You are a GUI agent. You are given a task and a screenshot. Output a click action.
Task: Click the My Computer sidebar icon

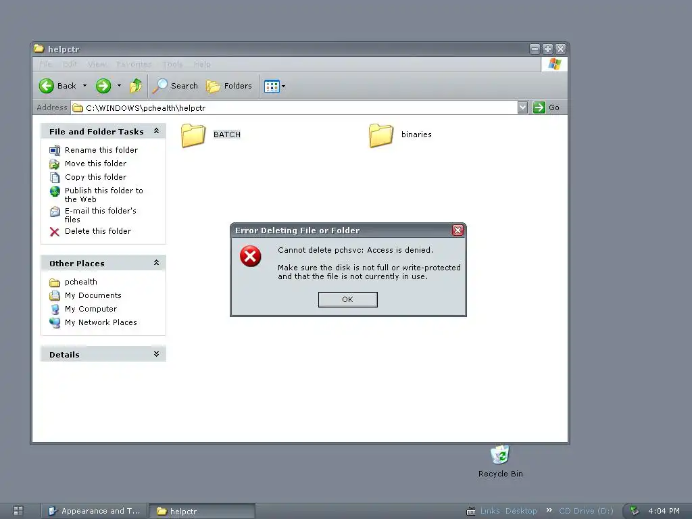click(55, 310)
